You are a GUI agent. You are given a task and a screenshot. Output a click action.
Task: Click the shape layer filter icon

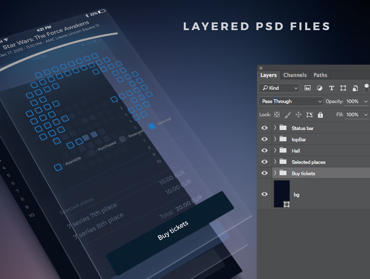pyautogui.click(x=343, y=88)
